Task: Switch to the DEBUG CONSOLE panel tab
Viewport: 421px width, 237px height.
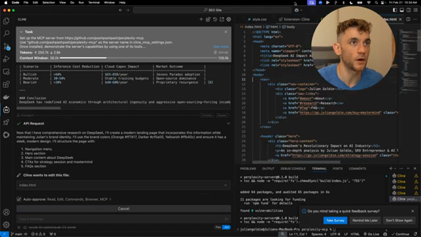Action: pos(293,169)
